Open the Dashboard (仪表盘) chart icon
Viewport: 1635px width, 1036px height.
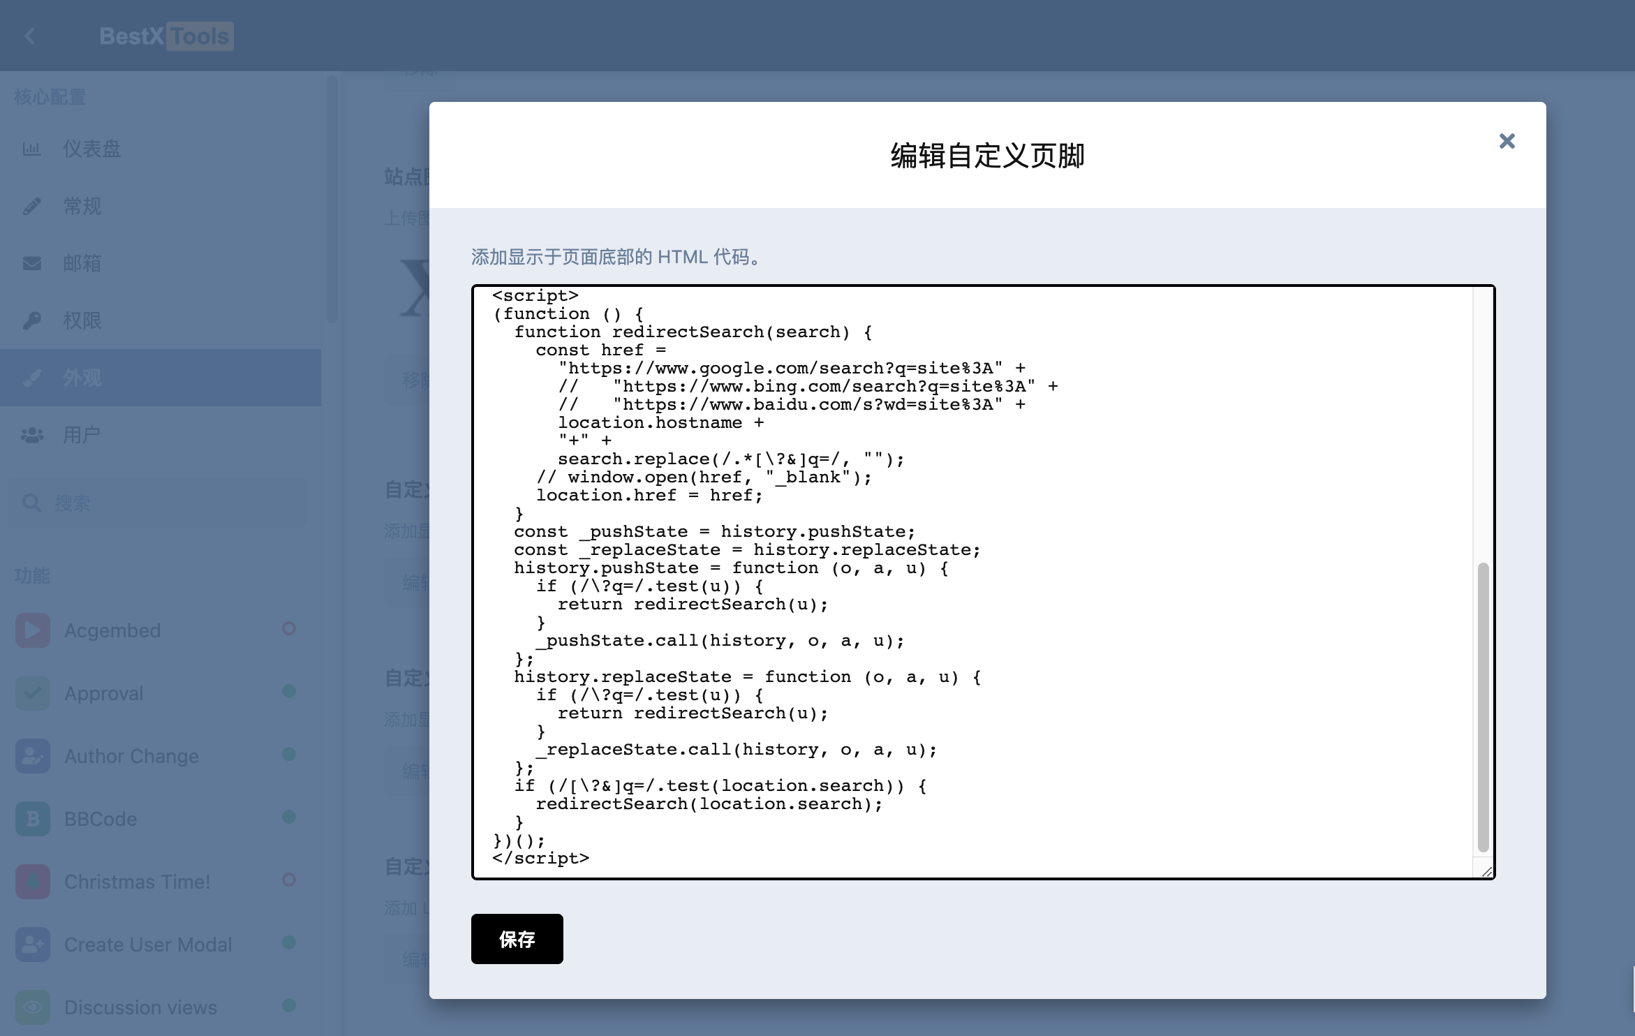click(x=32, y=149)
